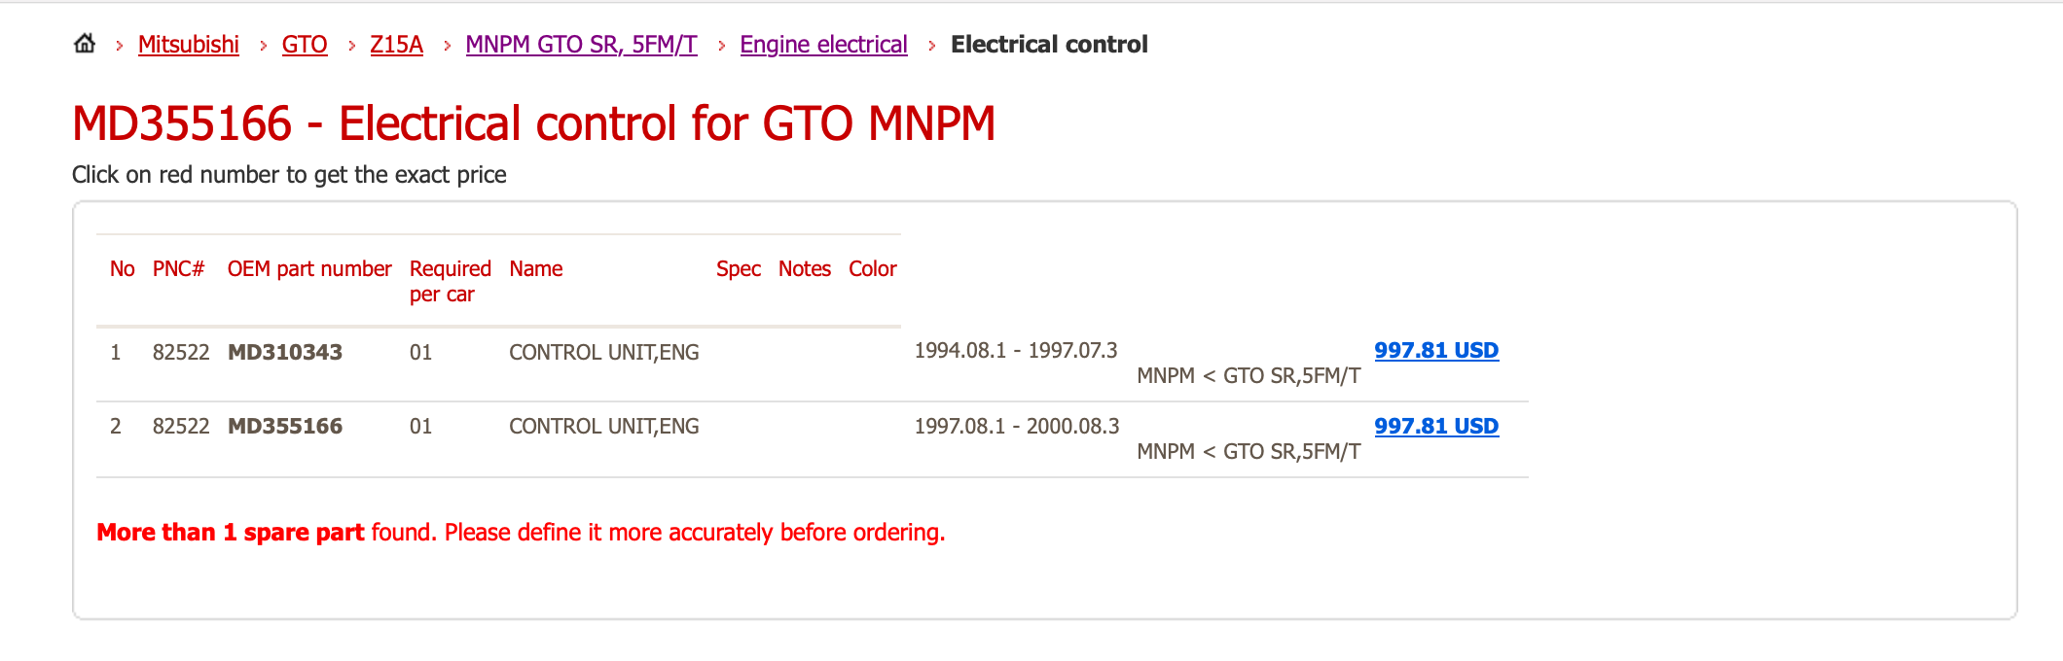
Task: Open the Mitsubishi breadcrumb link
Action: pyautogui.click(x=189, y=45)
